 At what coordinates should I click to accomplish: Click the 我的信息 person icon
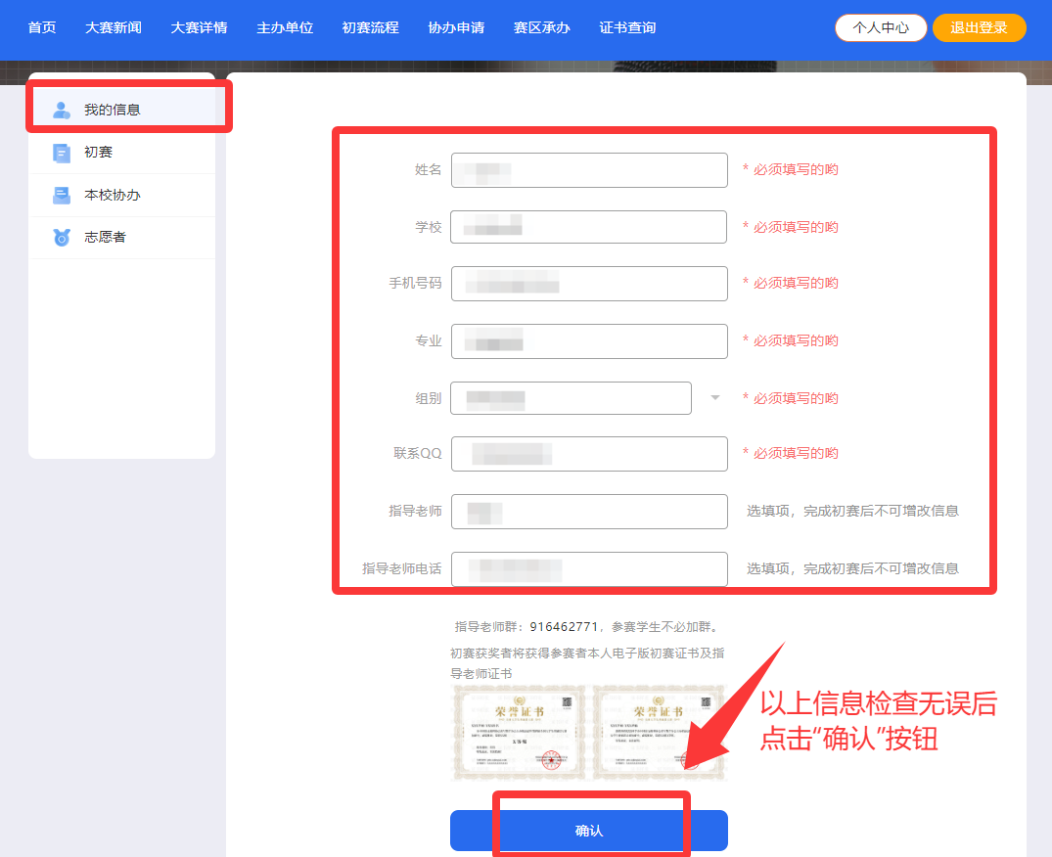coord(61,110)
